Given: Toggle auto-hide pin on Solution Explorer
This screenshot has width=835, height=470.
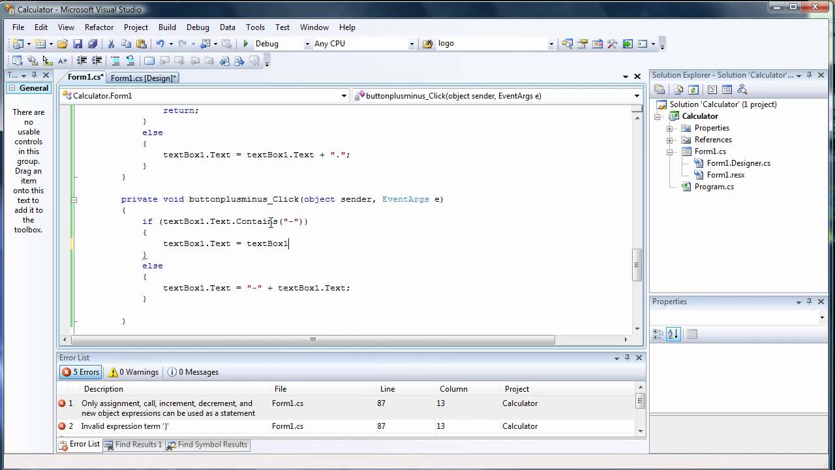Looking at the screenshot, I should [809, 75].
